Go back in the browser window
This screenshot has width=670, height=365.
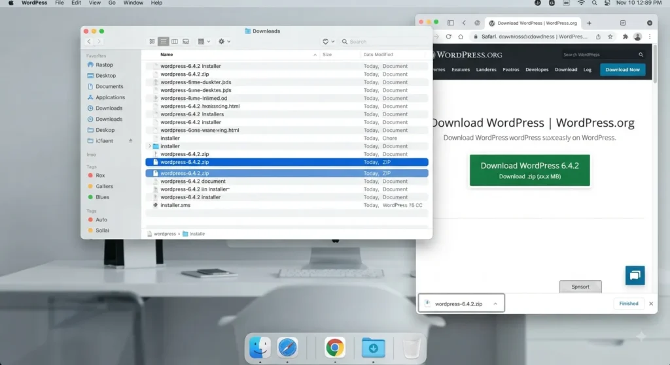[464, 23]
